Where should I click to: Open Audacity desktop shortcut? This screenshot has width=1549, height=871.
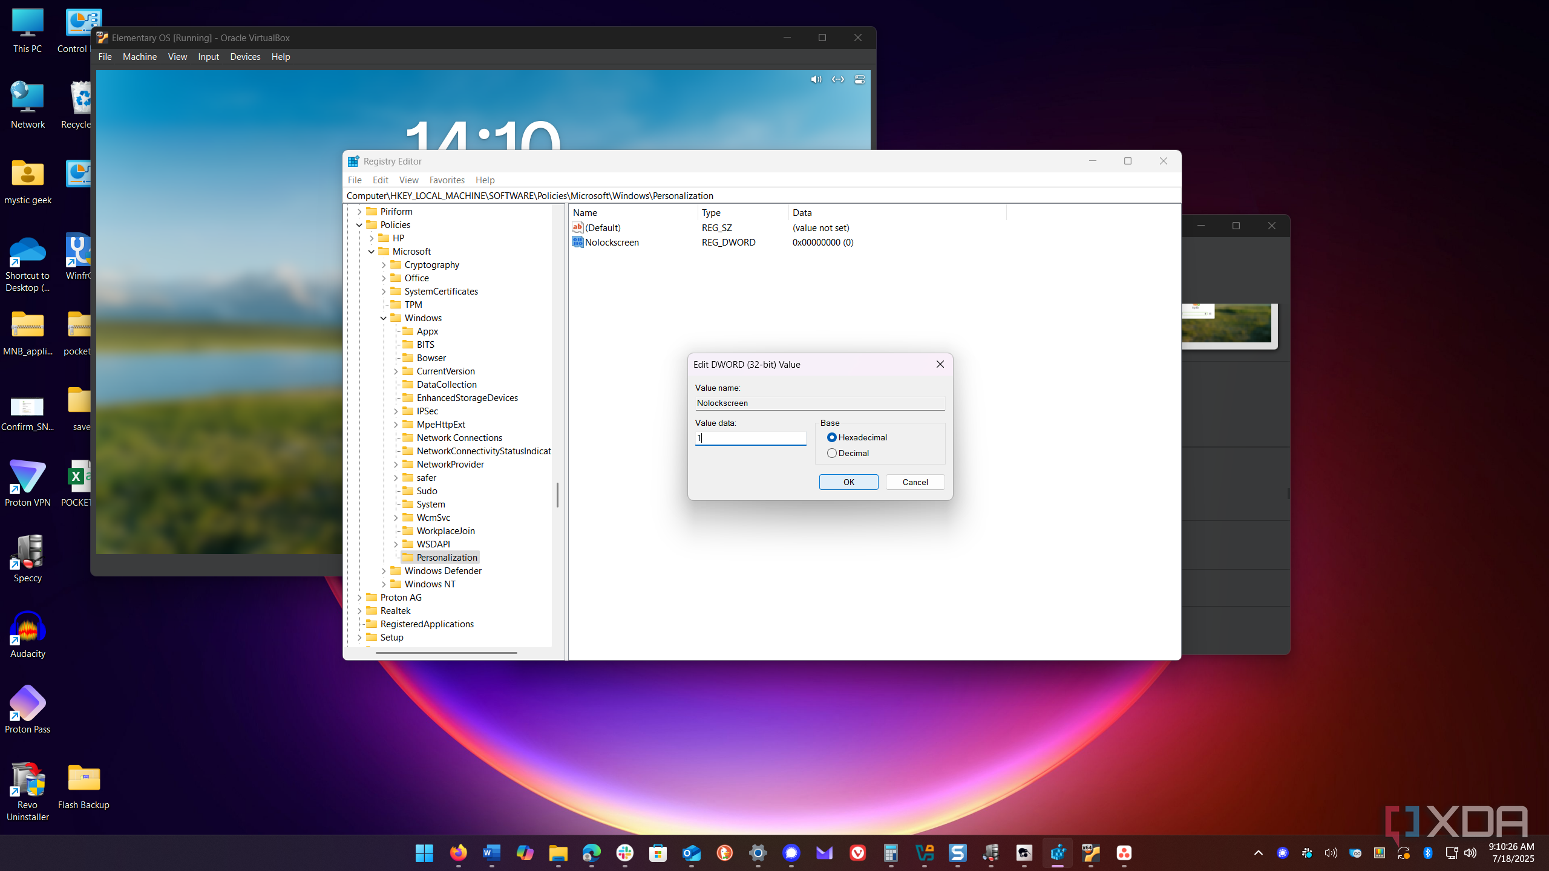[x=28, y=634]
